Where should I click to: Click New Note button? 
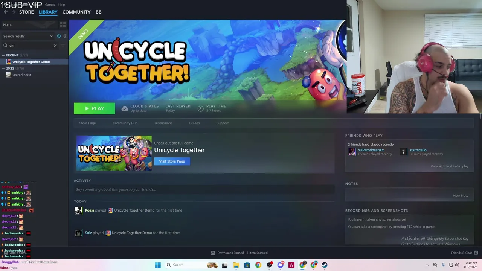click(461, 196)
